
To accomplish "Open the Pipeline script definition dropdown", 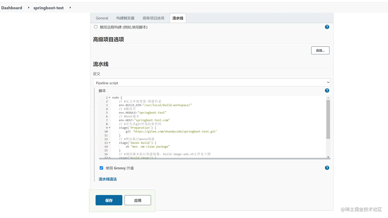I will [212, 82].
